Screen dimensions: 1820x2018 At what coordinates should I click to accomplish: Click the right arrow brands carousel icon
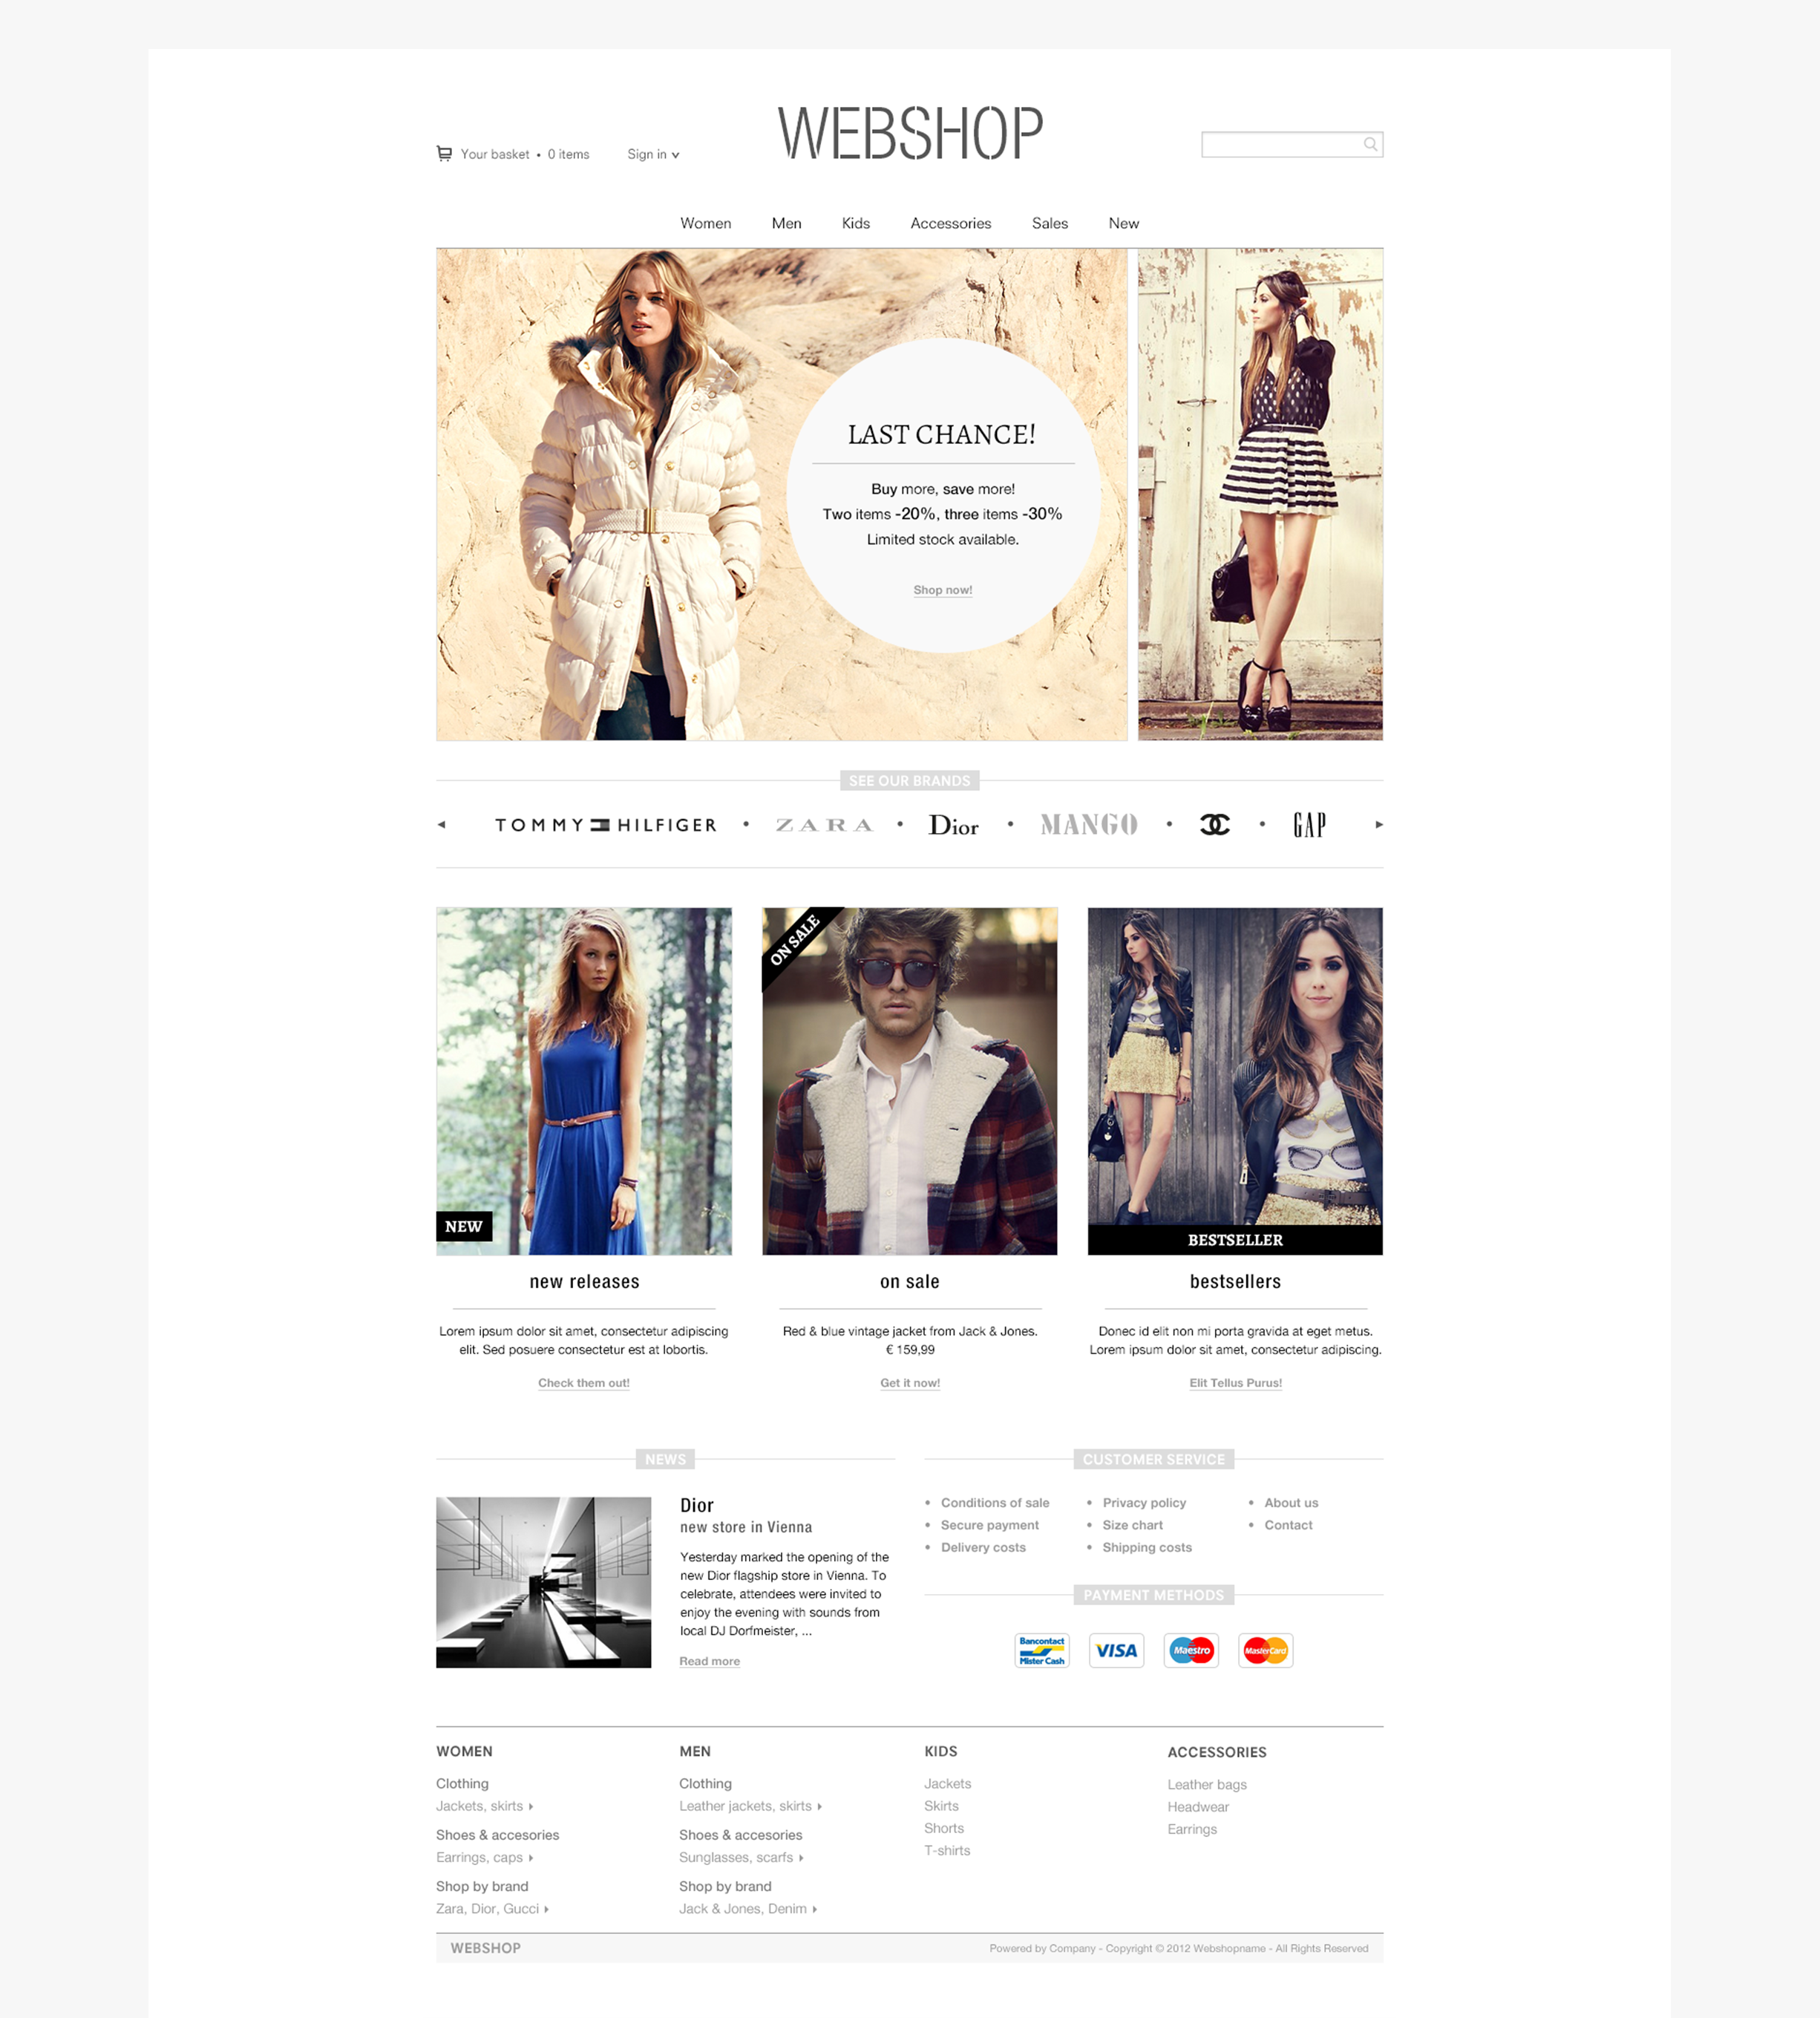[1378, 824]
